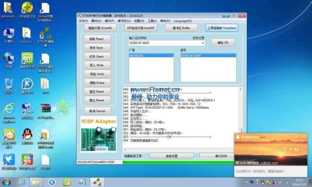Open File Explorer from the taskbar

click(x=36, y=182)
